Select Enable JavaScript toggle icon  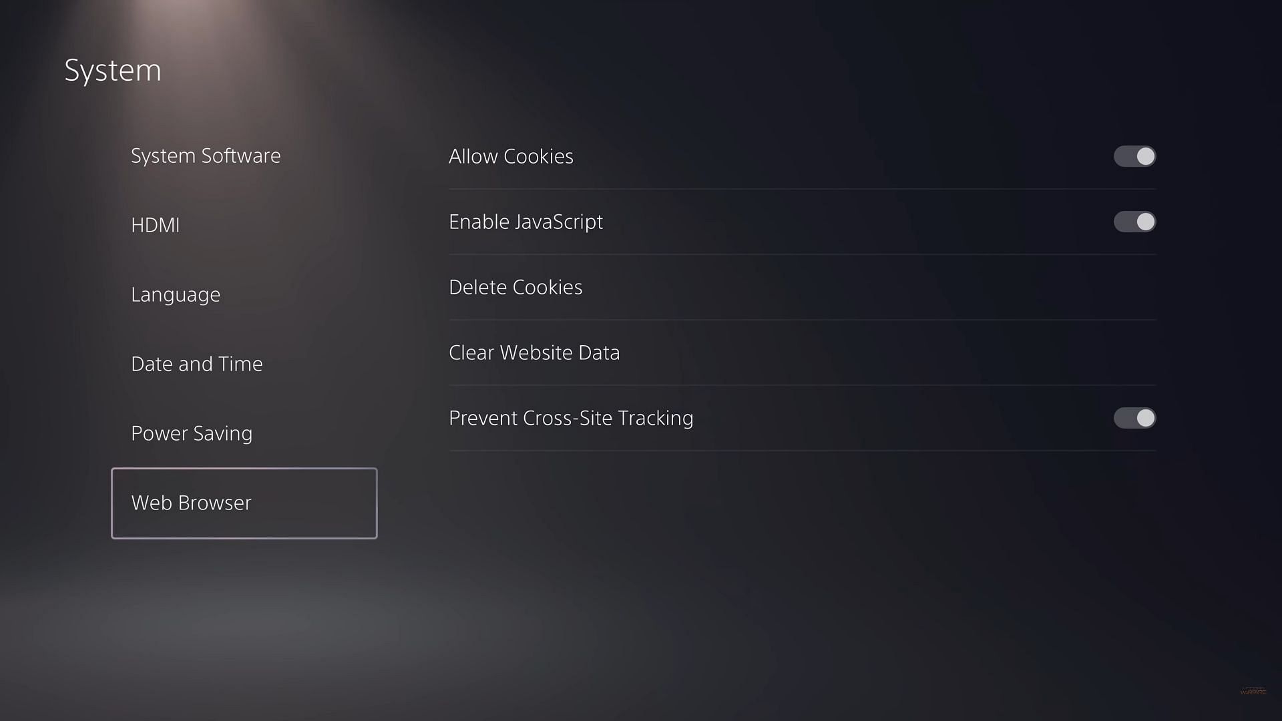[x=1135, y=222]
